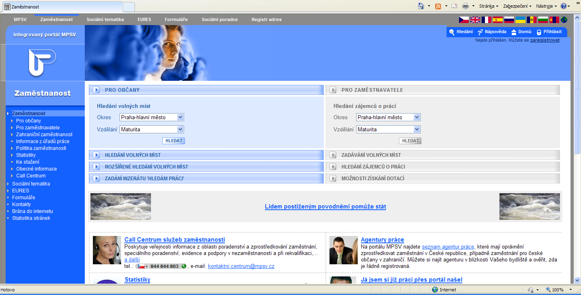Open email link kontaktni.centrum@mpsv.cz
Screen dimensions: 581x295
[241, 266]
